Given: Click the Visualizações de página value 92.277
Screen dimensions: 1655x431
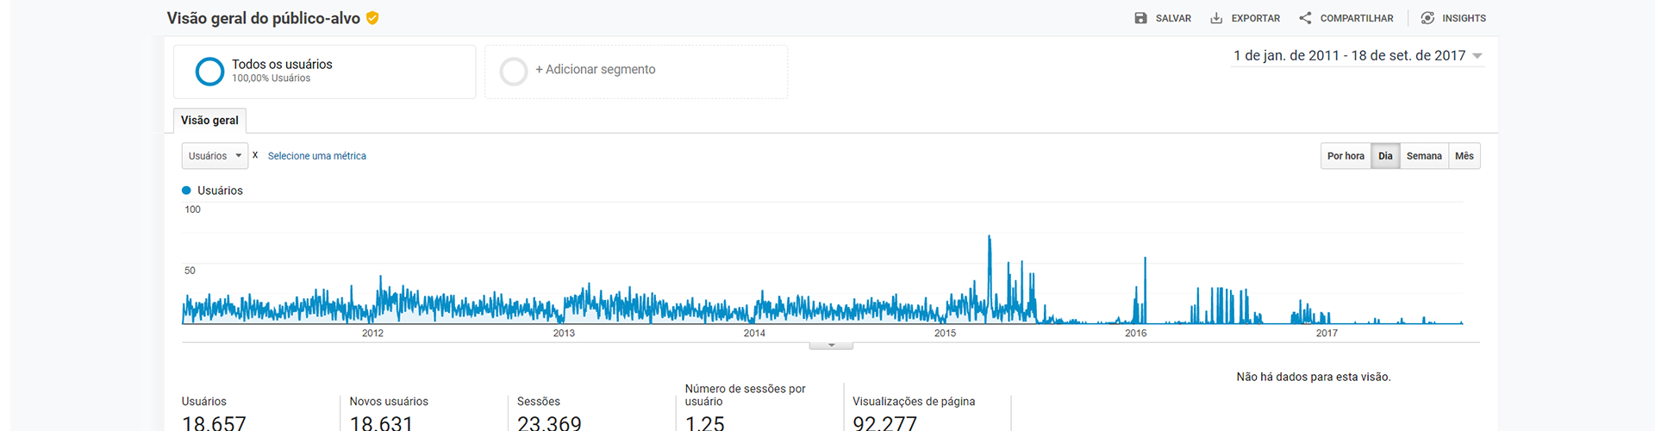Looking at the screenshot, I should [884, 423].
